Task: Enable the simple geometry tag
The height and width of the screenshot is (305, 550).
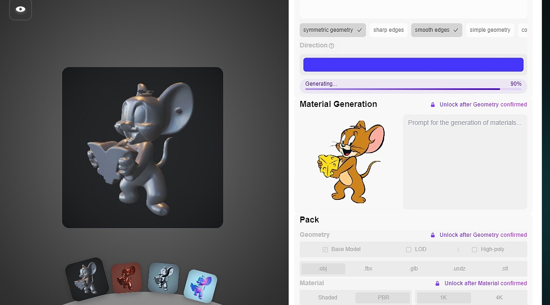Action: [x=490, y=30]
